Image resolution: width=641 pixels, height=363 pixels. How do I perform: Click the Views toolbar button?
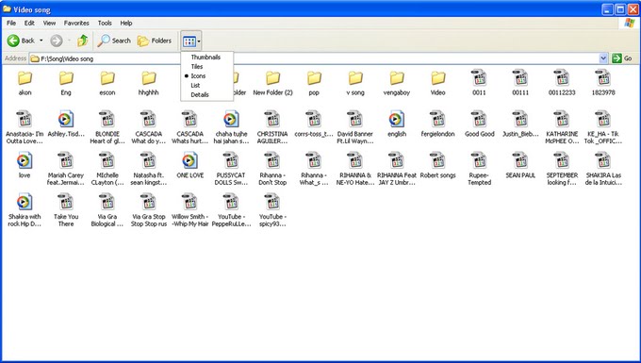coord(189,41)
